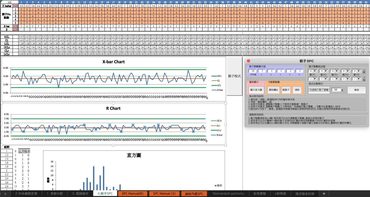Close the 骰子 SPC dialog
The width and height of the screenshot is (370, 197).
point(248,61)
